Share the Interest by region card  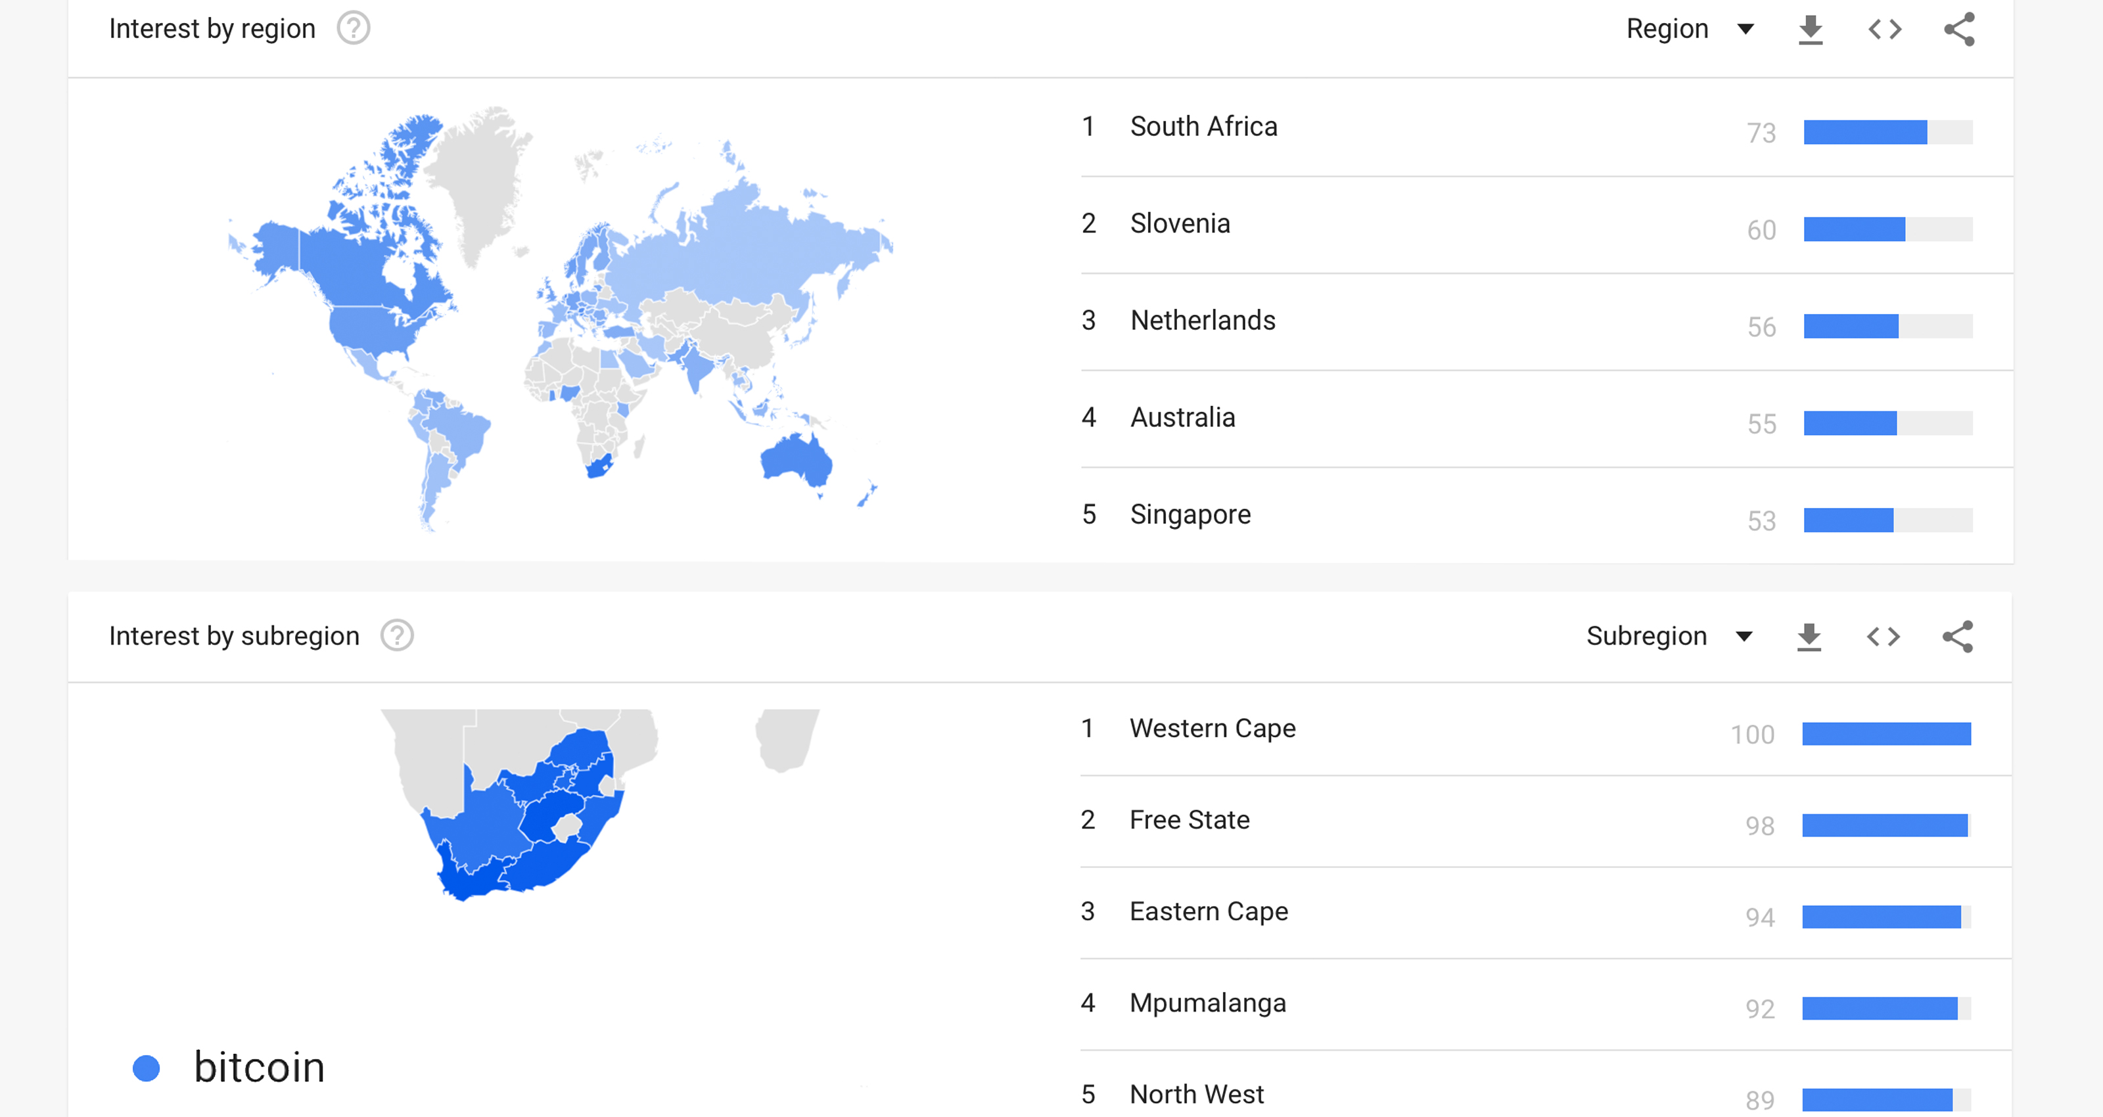(x=1959, y=30)
